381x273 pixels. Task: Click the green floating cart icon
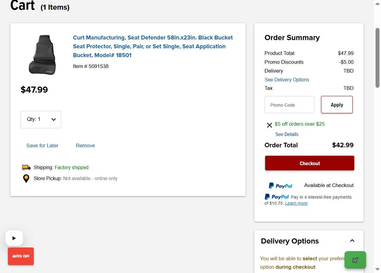(355, 260)
